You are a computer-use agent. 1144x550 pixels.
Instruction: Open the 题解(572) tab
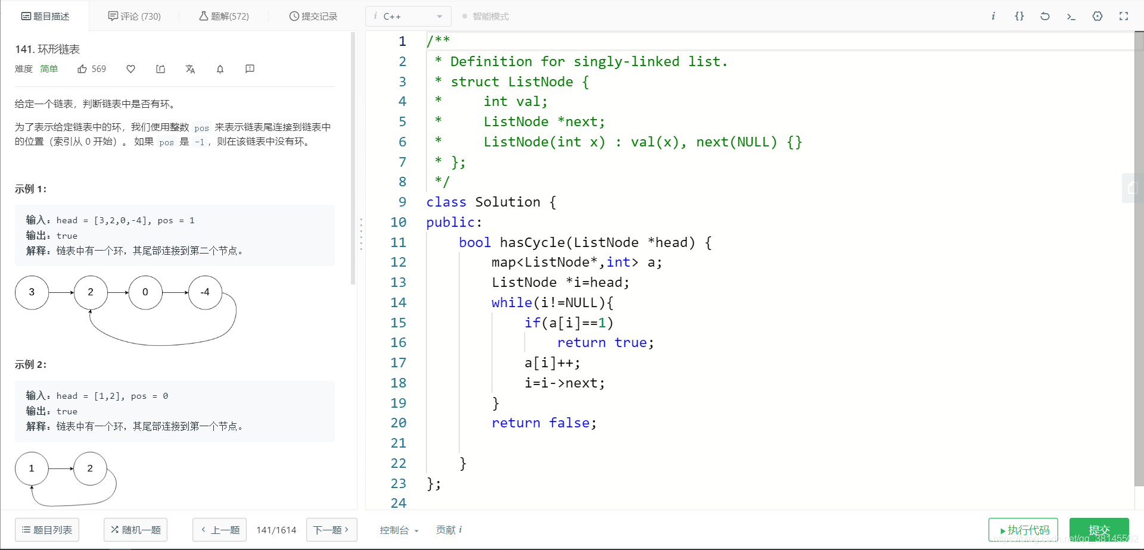click(x=224, y=16)
